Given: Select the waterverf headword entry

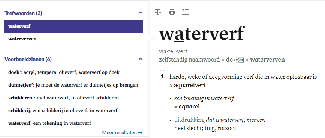Looking at the screenshot, I should click(x=73, y=26).
